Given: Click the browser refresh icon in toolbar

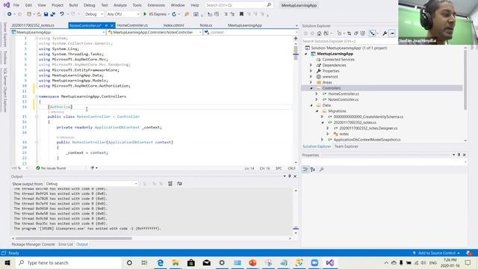Looking at the screenshot, I should pyautogui.click(x=174, y=14).
